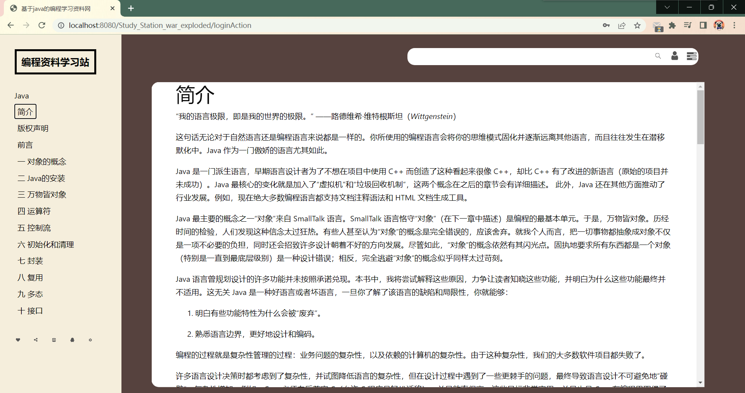
Task: Expand the browser three-dot menu
Action: coord(734,26)
